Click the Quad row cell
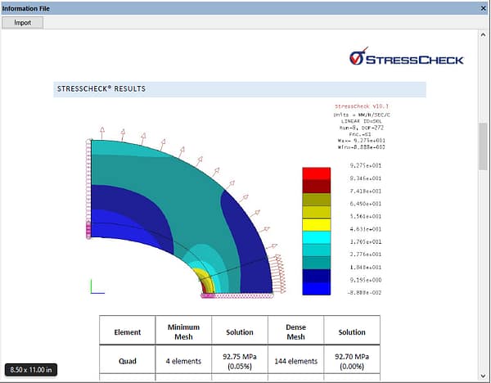 point(127,361)
